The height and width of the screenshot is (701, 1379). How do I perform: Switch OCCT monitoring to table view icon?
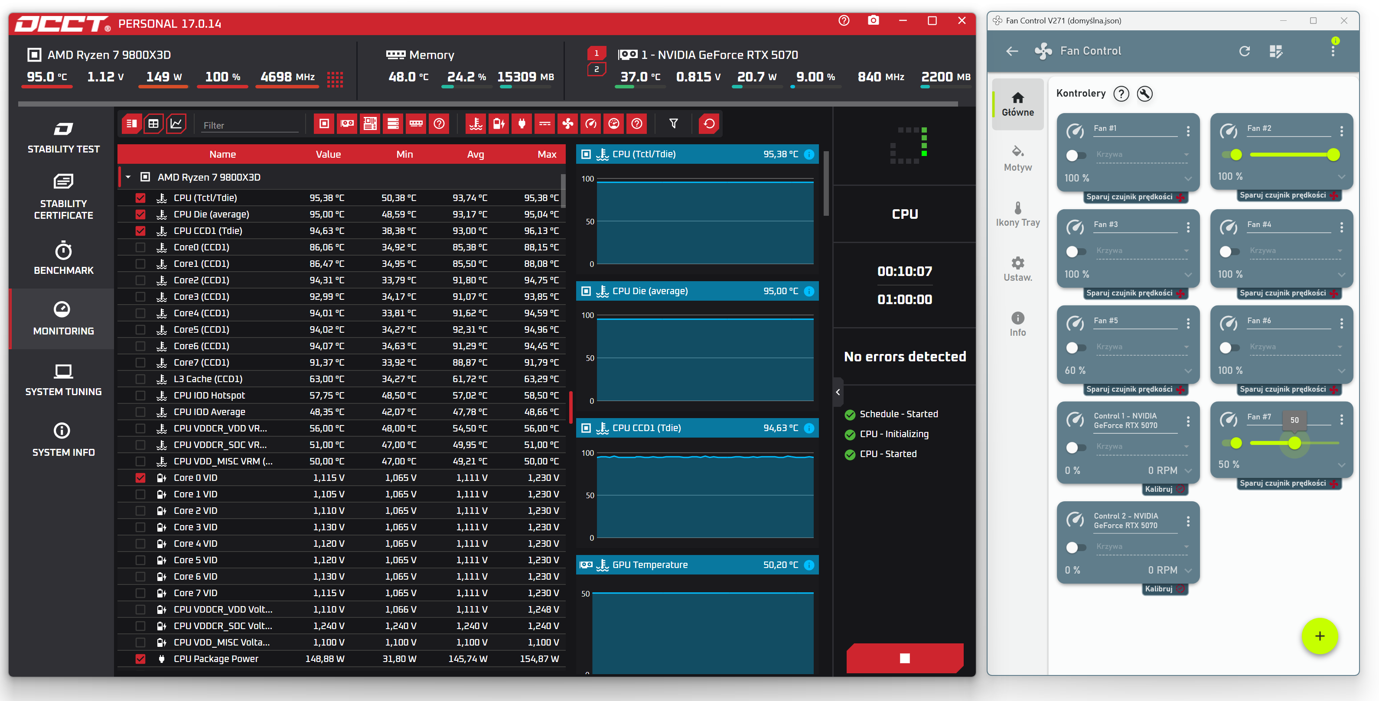click(x=153, y=124)
